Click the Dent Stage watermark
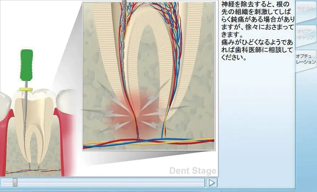317x192 pixels. [193, 171]
